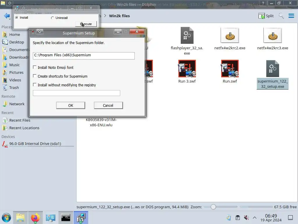298x224 pixels.
Task: Open Dolphin search magnifier icon
Action: click(281, 16)
